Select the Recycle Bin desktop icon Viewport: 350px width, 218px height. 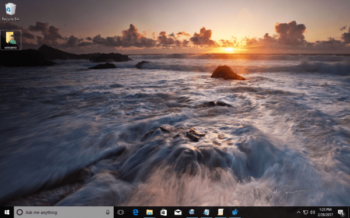10,12
